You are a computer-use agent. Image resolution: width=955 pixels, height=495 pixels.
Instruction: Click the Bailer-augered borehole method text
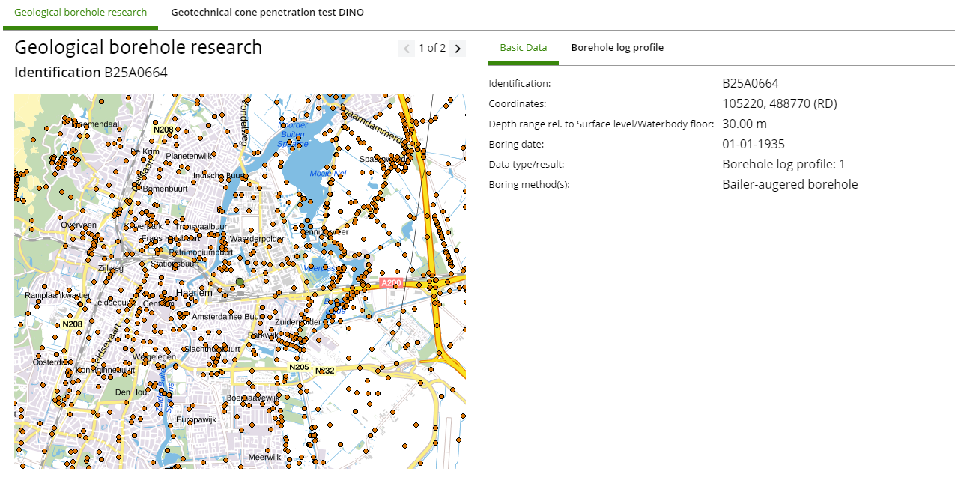(789, 184)
